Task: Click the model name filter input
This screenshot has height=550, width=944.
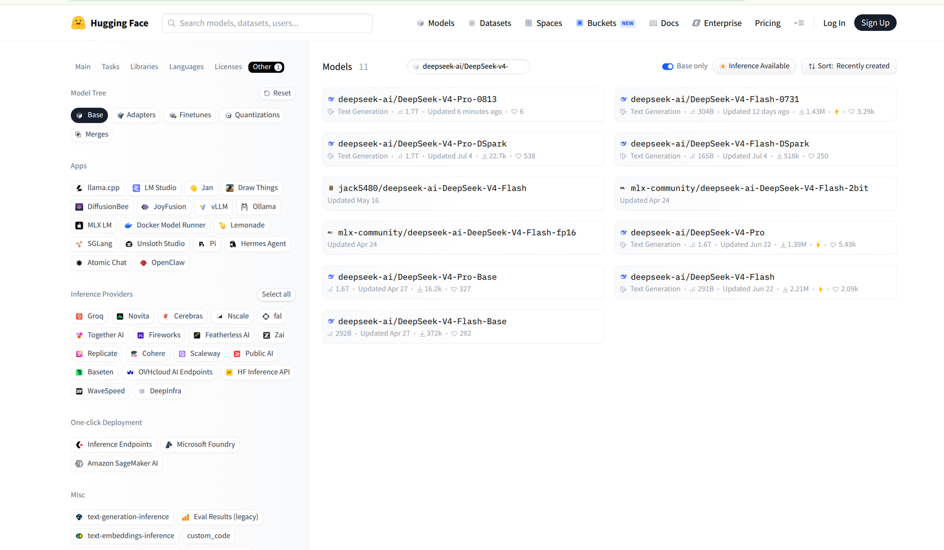Action: [x=468, y=67]
